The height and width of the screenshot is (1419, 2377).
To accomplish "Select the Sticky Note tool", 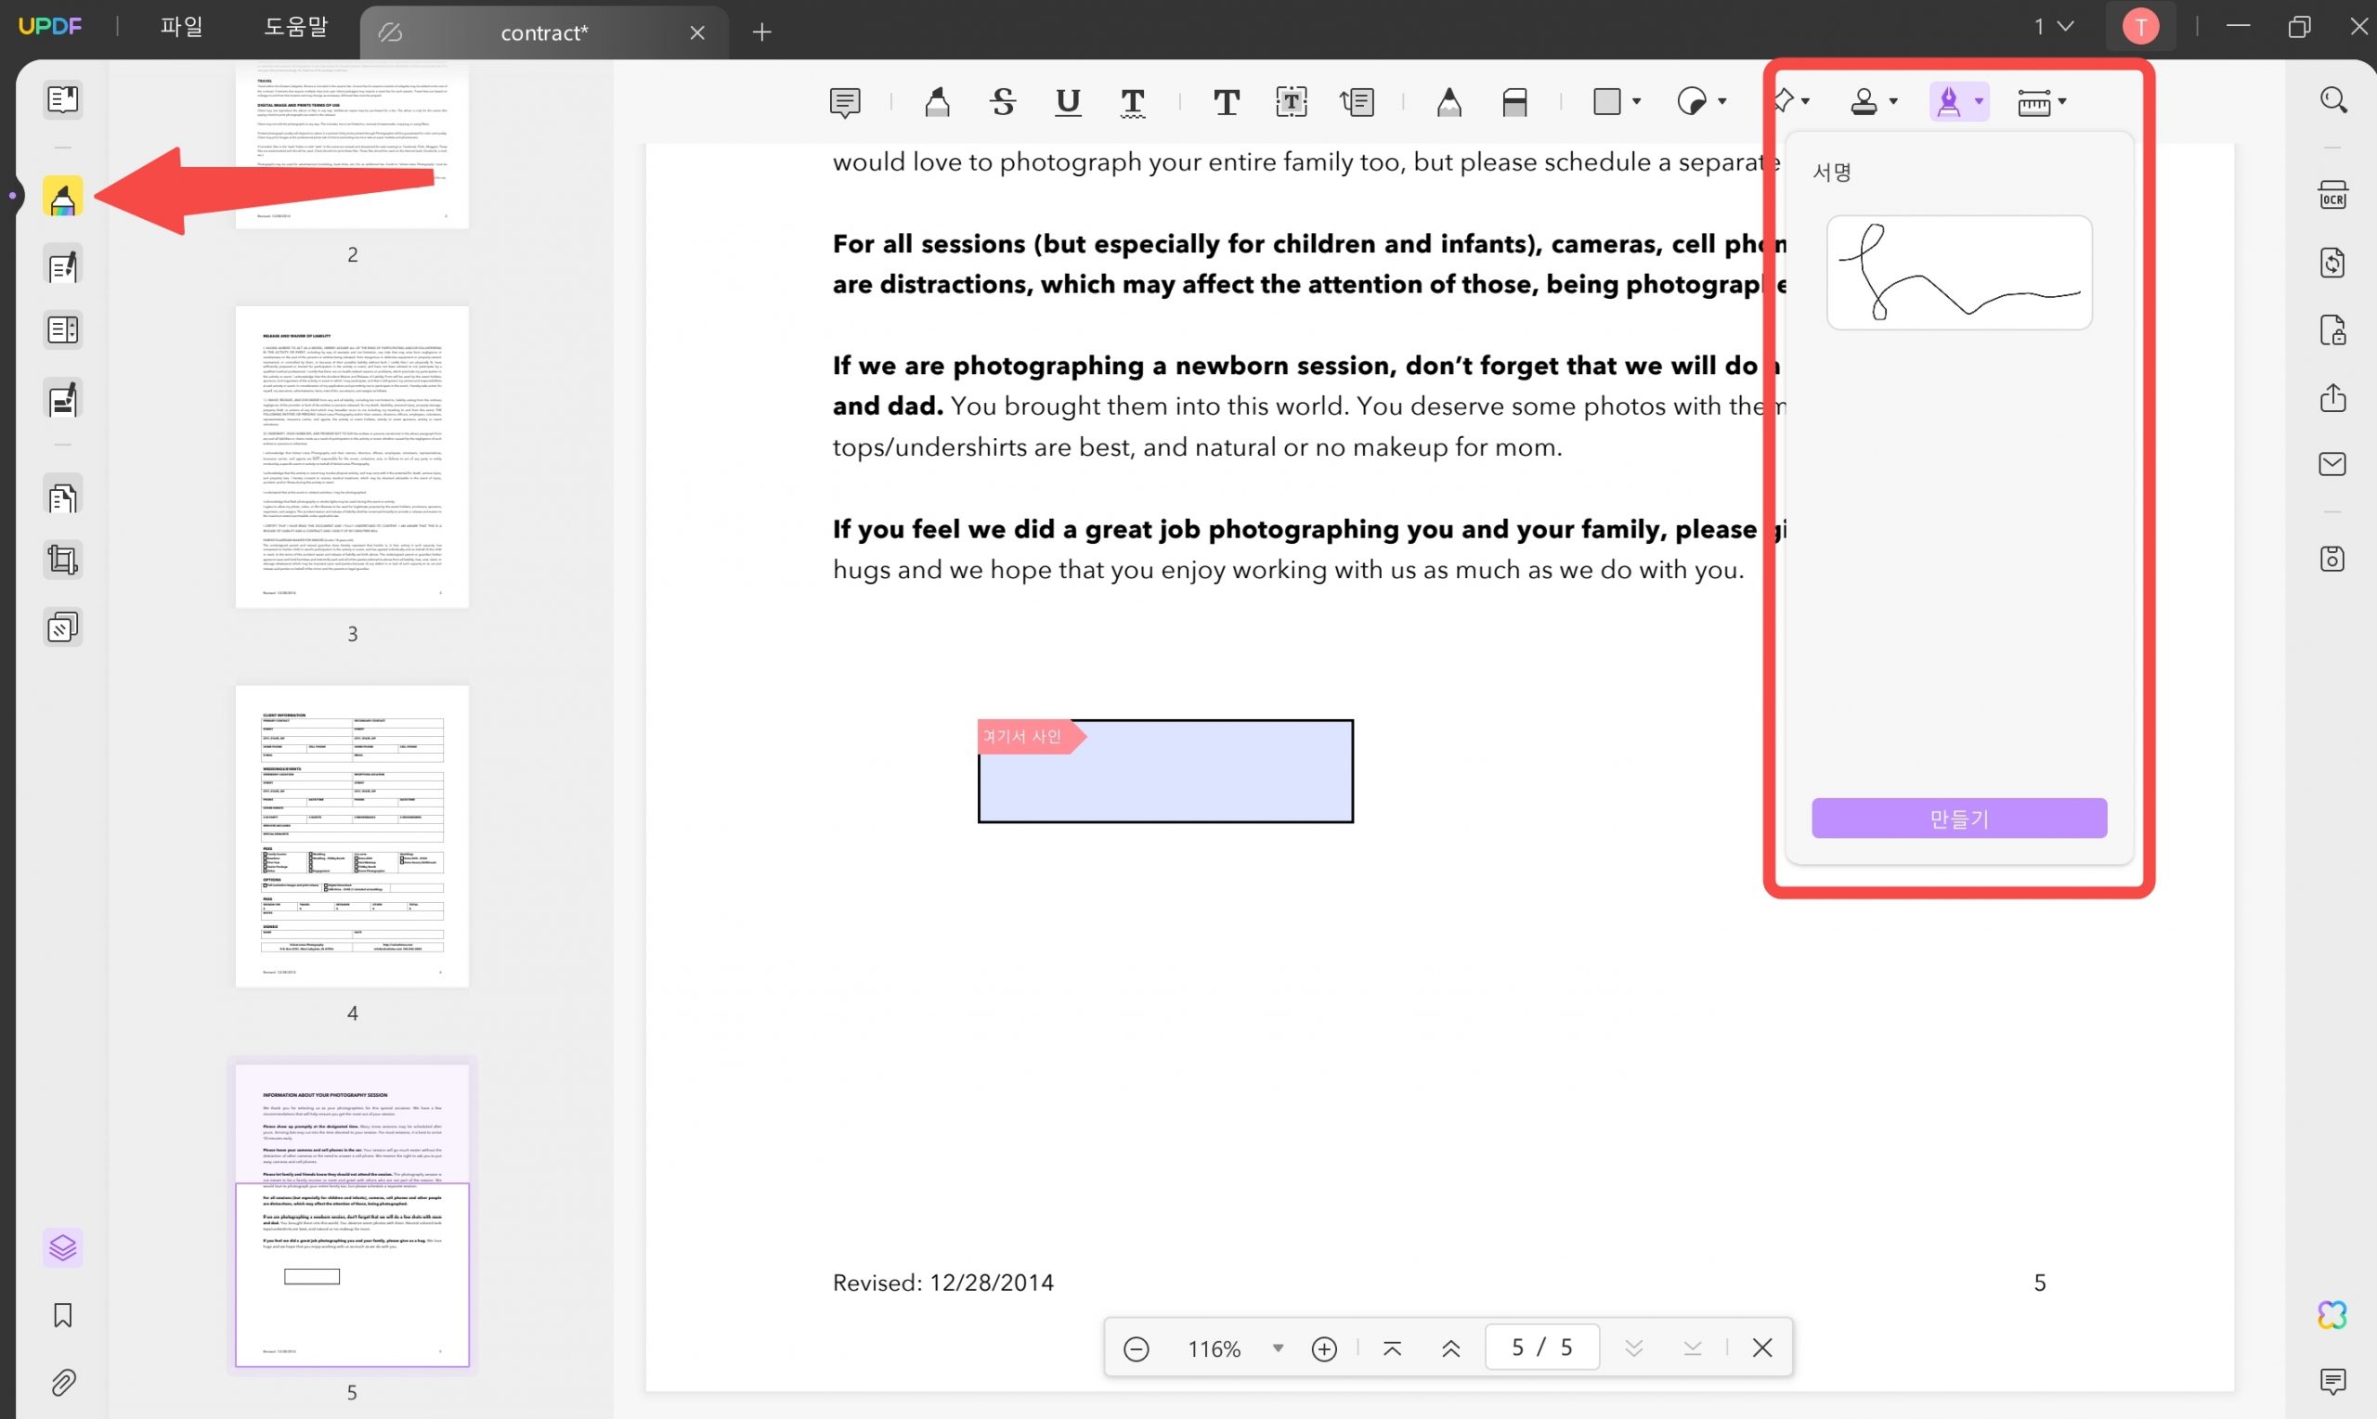I will 845,101.
